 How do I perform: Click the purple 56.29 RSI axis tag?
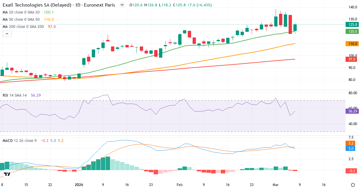pyautogui.click(x=351, y=111)
